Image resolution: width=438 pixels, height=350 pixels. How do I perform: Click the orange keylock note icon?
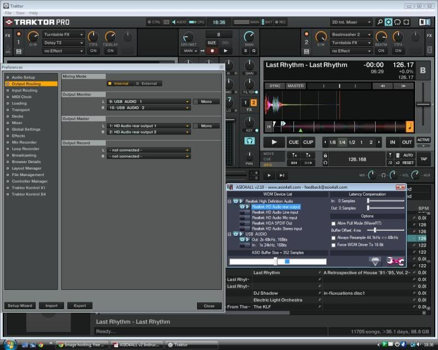tap(410, 126)
